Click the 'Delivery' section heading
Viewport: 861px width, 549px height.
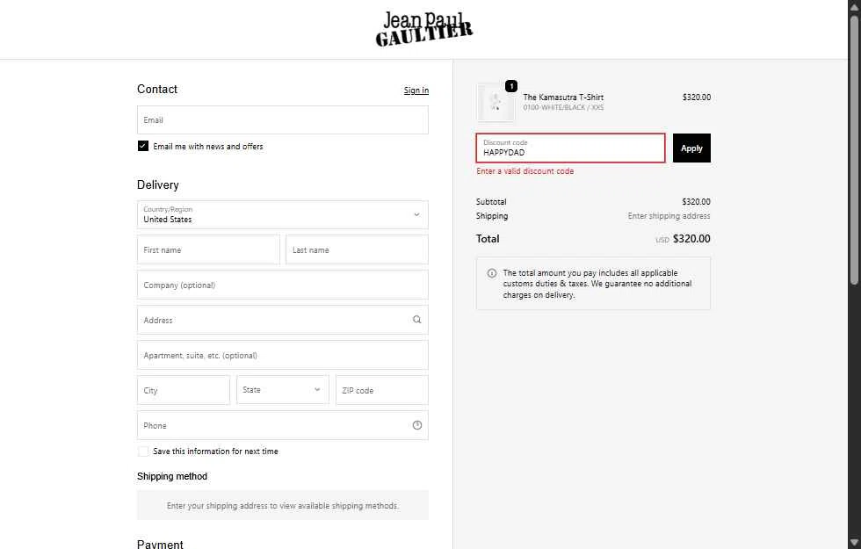[157, 185]
